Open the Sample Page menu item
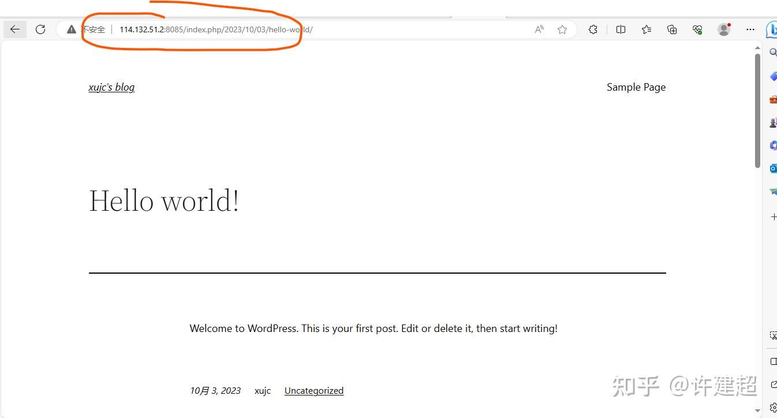The height and width of the screenshot is (418, 777). click(x=636, y=87)
